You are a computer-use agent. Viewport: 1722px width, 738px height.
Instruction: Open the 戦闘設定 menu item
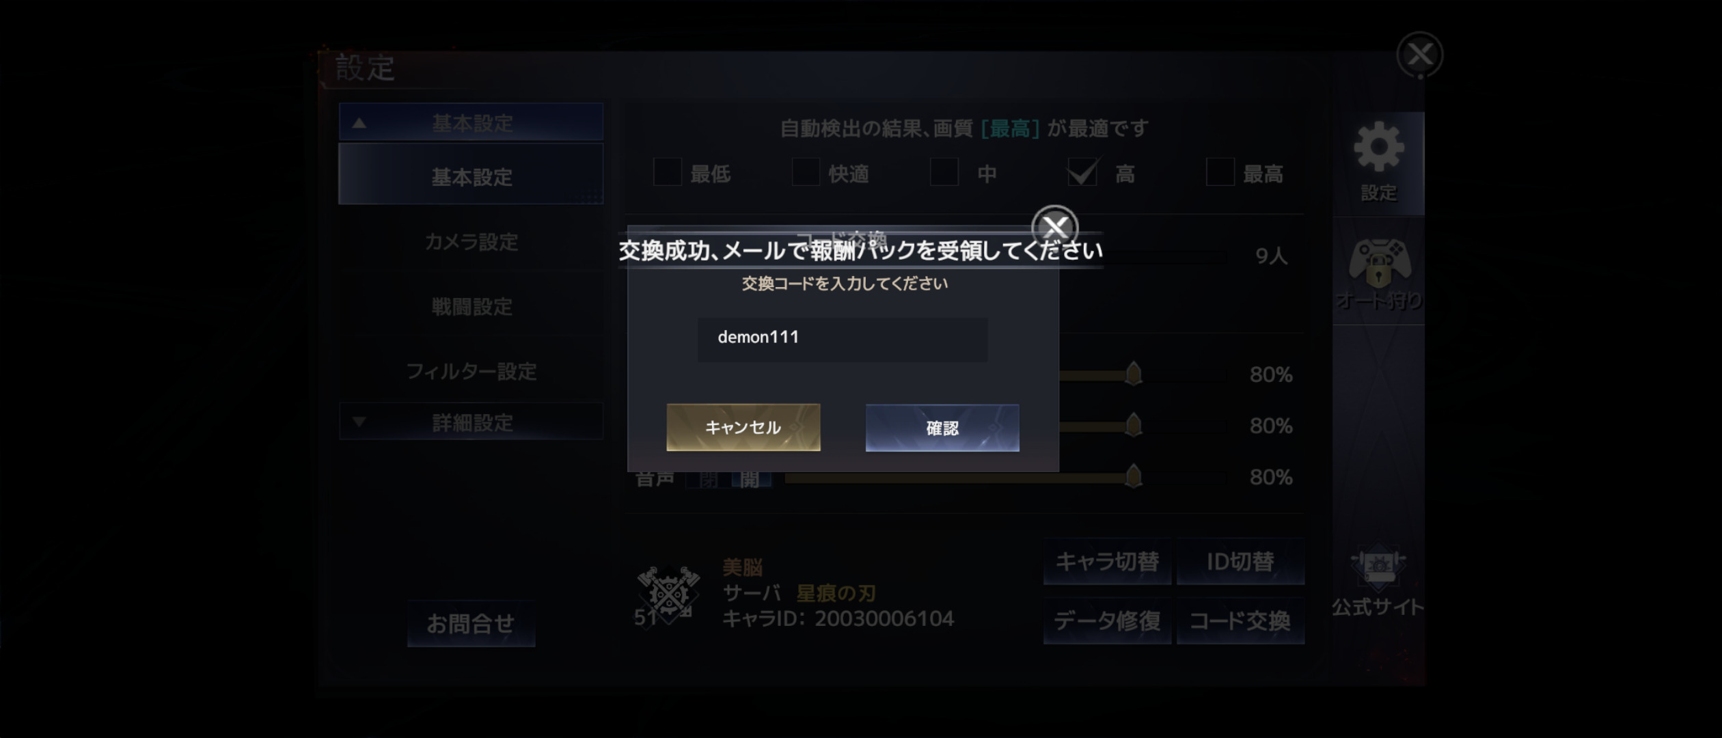471,306
